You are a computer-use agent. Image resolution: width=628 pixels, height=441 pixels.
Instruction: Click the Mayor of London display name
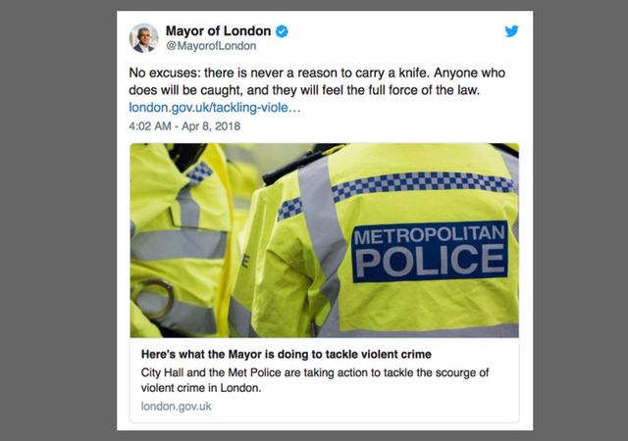(218, 30)
